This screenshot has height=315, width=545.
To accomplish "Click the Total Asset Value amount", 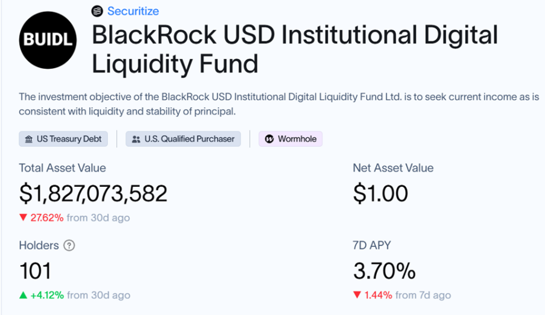I will (x=93, y=193).
